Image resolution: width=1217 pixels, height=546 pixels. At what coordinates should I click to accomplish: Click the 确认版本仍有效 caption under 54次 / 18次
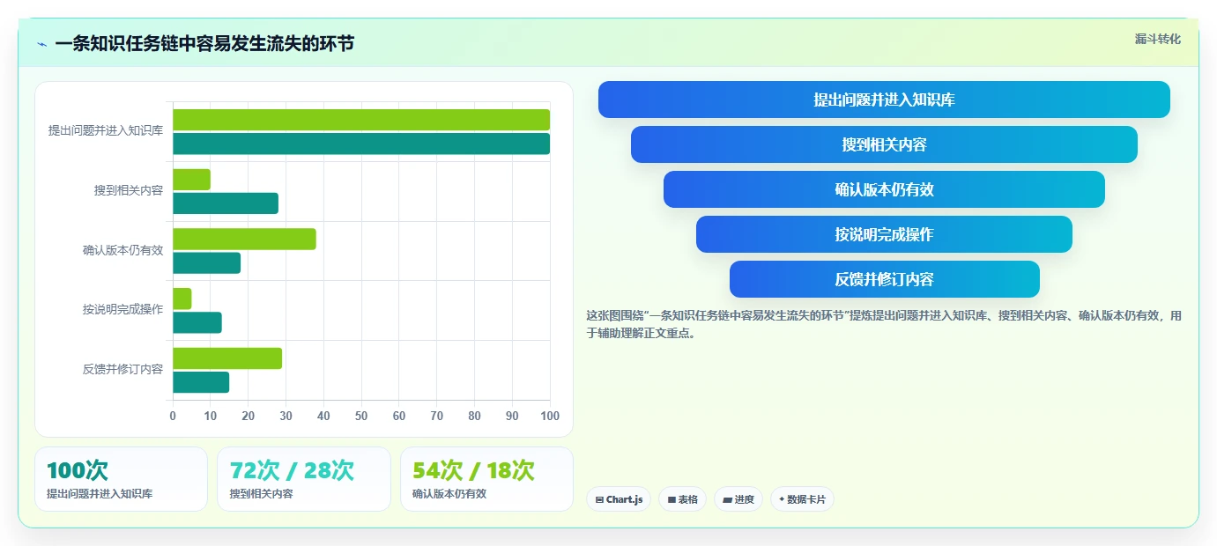[449, 494]
